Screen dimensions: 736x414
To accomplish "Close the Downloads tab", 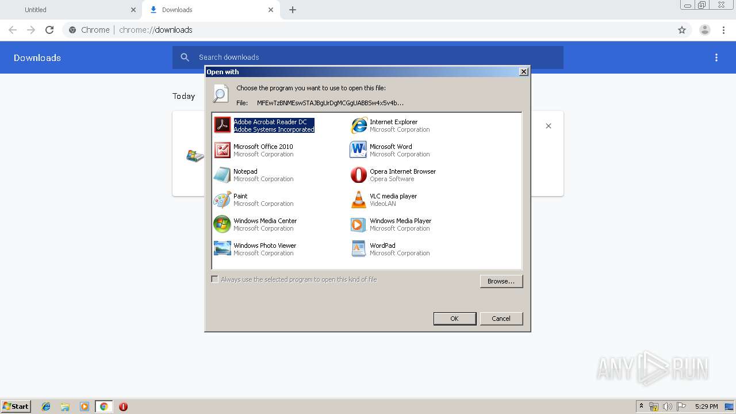I will tap(271, 10).
